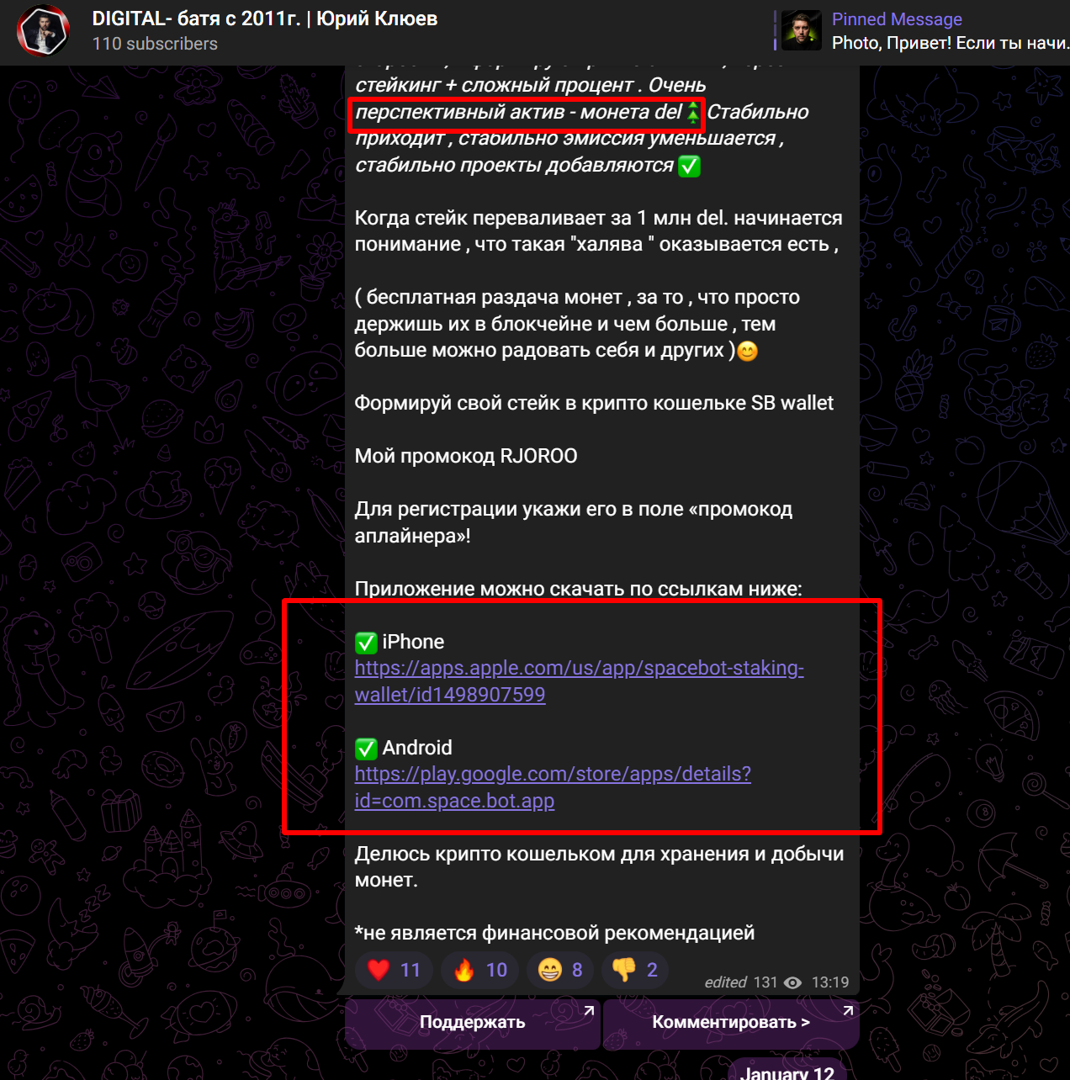The height and width of the screenshot is (1080, 1070).
Task: Click the January 12 date badge
Action: [787, 1071]
